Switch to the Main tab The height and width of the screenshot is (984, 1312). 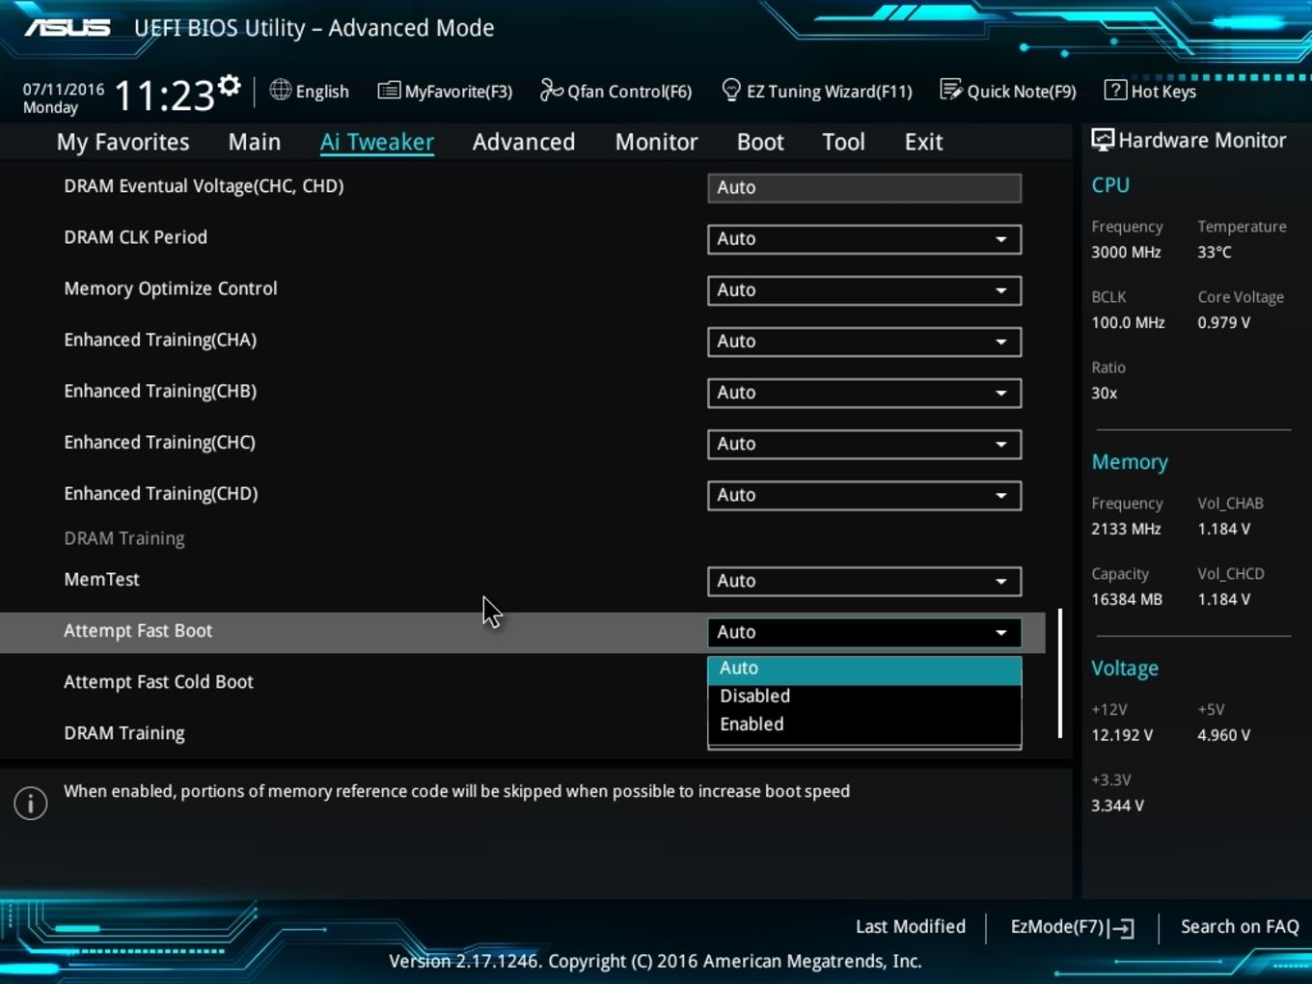pos(255,142)
